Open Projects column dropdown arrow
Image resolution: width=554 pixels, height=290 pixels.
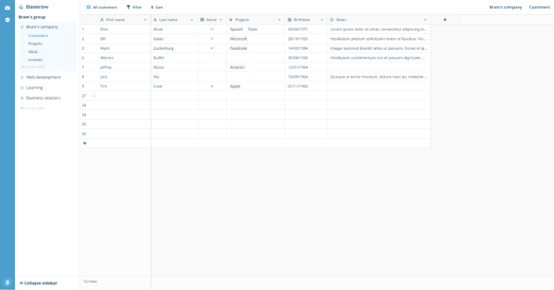279,20
